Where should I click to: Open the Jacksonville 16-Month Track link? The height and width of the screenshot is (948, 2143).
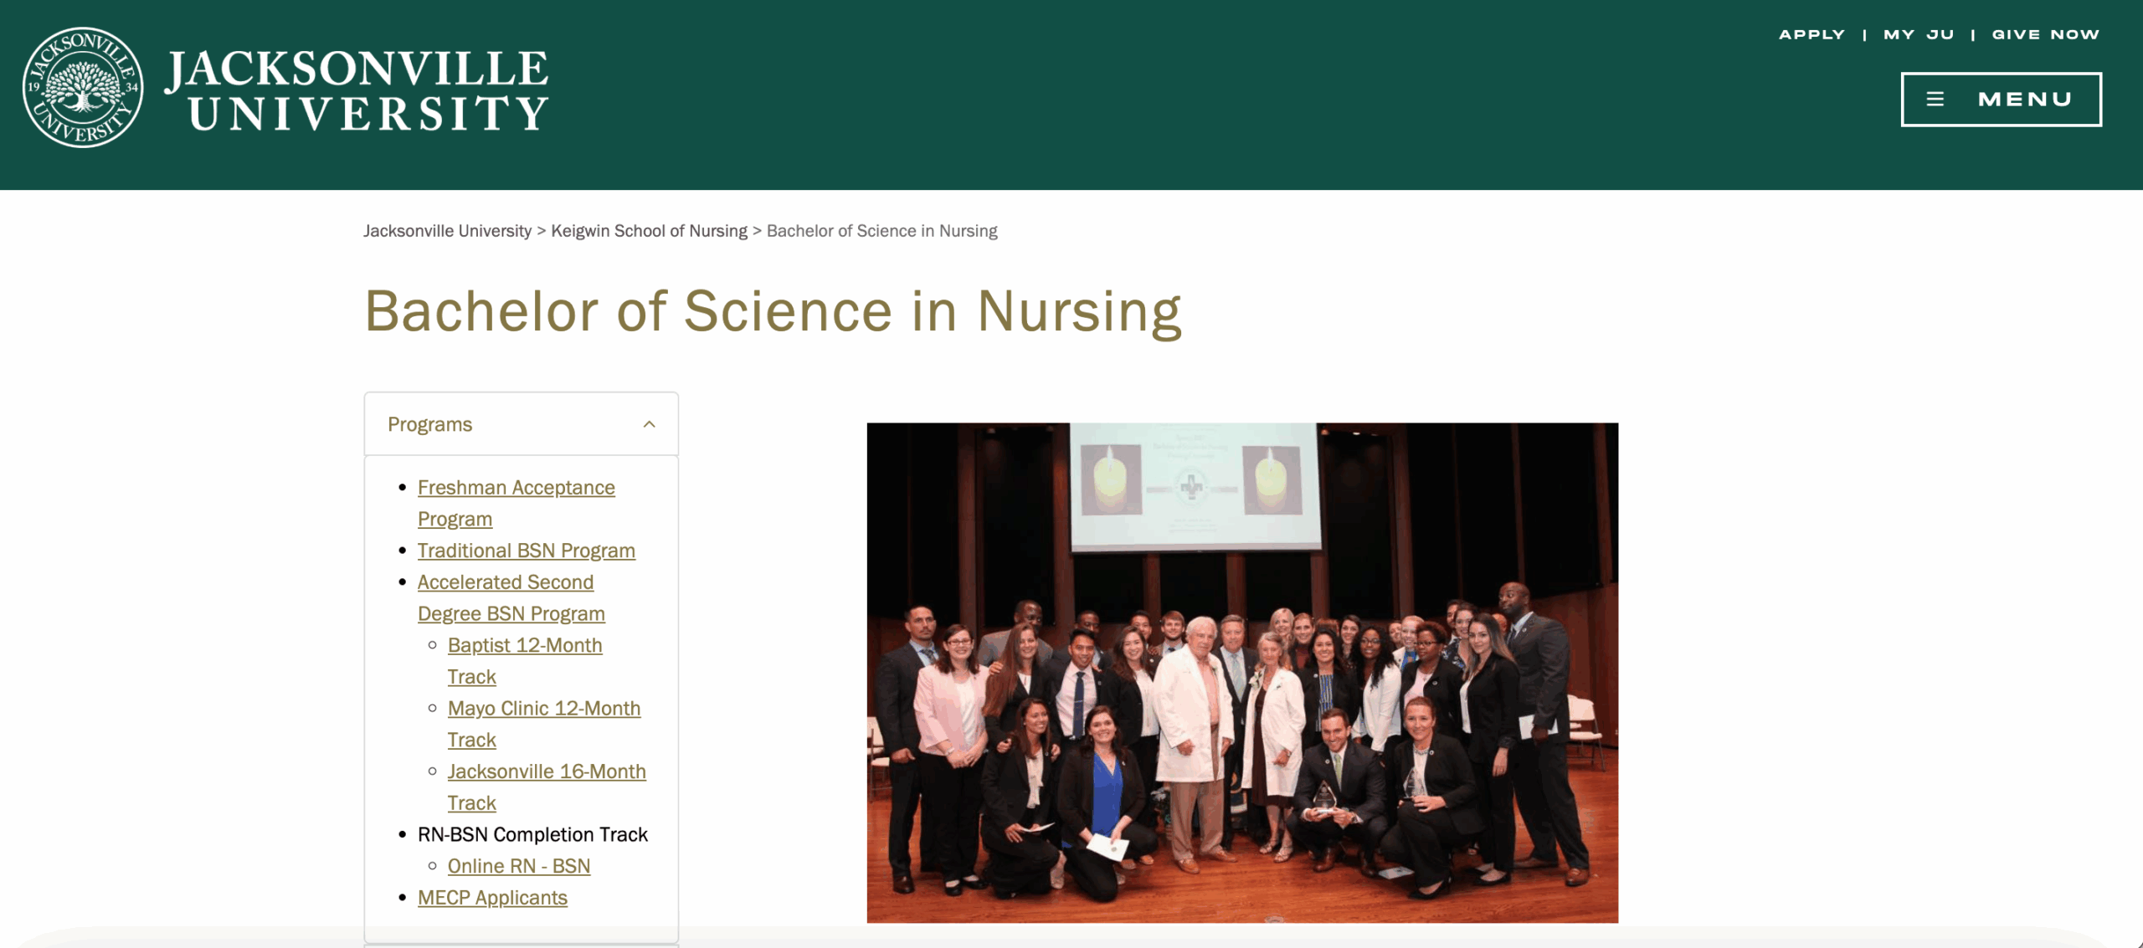(546, 787)
